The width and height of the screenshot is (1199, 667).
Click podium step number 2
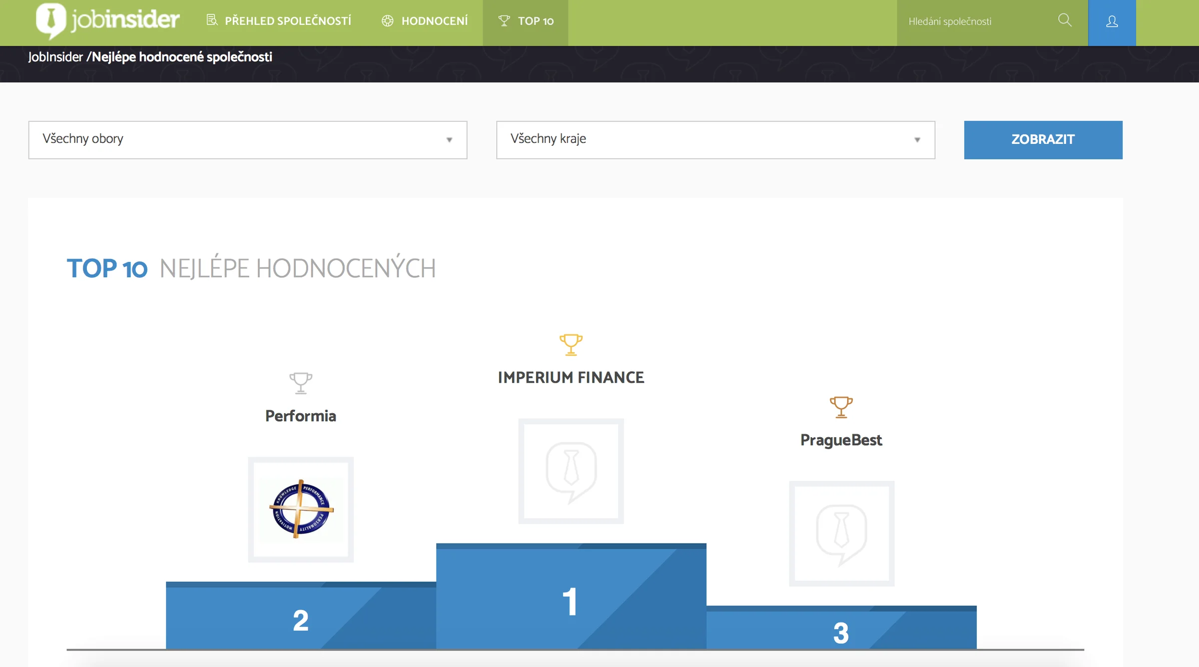click(301, 615)
